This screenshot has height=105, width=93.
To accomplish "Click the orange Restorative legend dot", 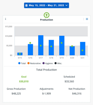I will pyautogui.click(x=28, y=63).
